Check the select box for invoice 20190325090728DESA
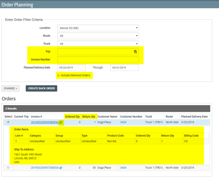The image size is (219, 178). click(8, 167)
